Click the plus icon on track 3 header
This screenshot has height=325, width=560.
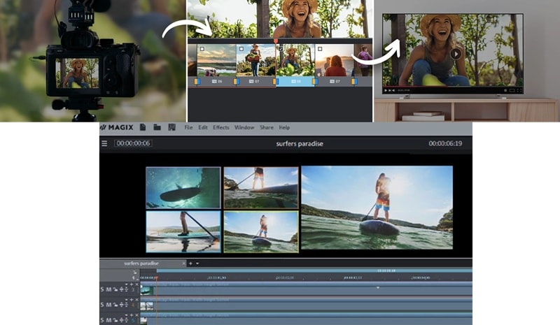(x=132, y=284)
